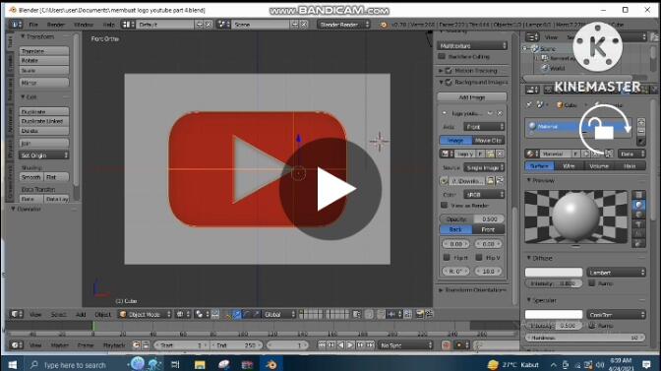Toggle the Motion Tracking checkbox

pyautogui.click(x=449, y=71)
